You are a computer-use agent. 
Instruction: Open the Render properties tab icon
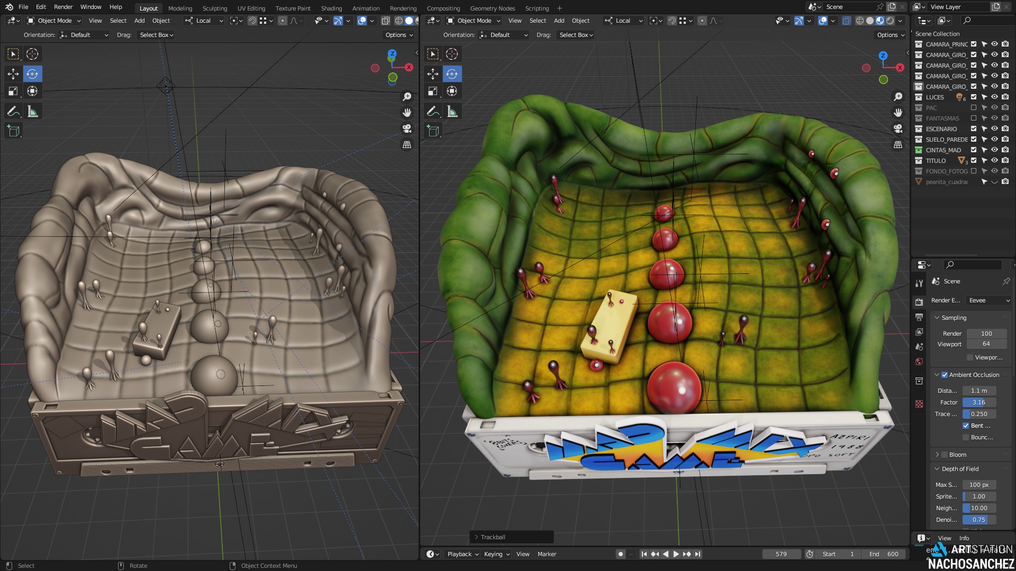[x=919, y=302]
